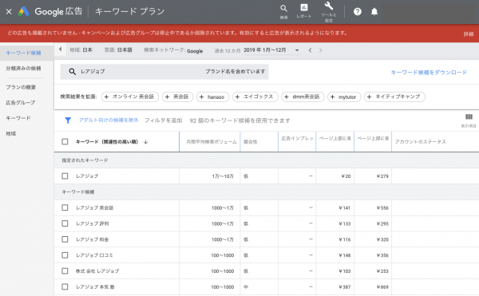Add the ネイティブキャンプ suggestion chip
Viewport: 479px width, 296px height.
(x=394, y=97)
